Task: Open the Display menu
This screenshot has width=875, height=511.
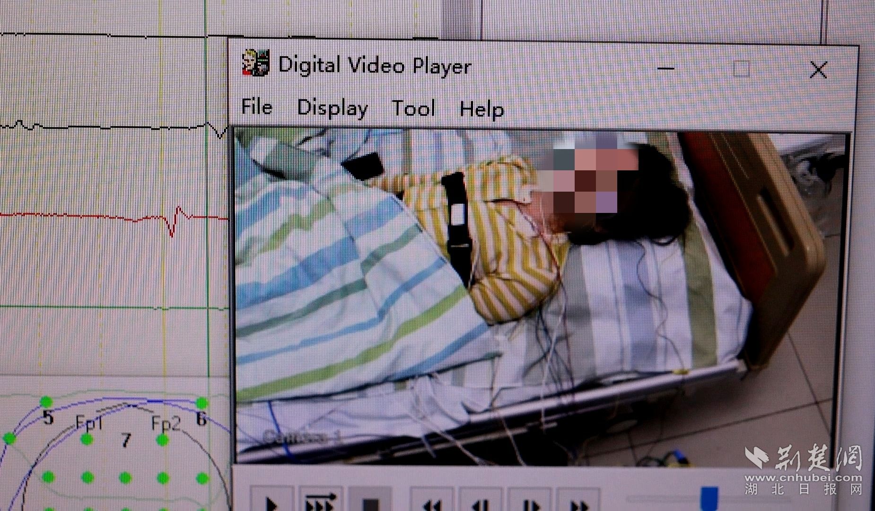Action: (332, 108)
